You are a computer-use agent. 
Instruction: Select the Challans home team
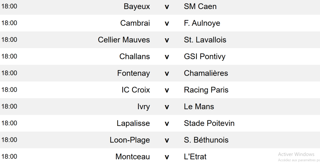point(134,56)
